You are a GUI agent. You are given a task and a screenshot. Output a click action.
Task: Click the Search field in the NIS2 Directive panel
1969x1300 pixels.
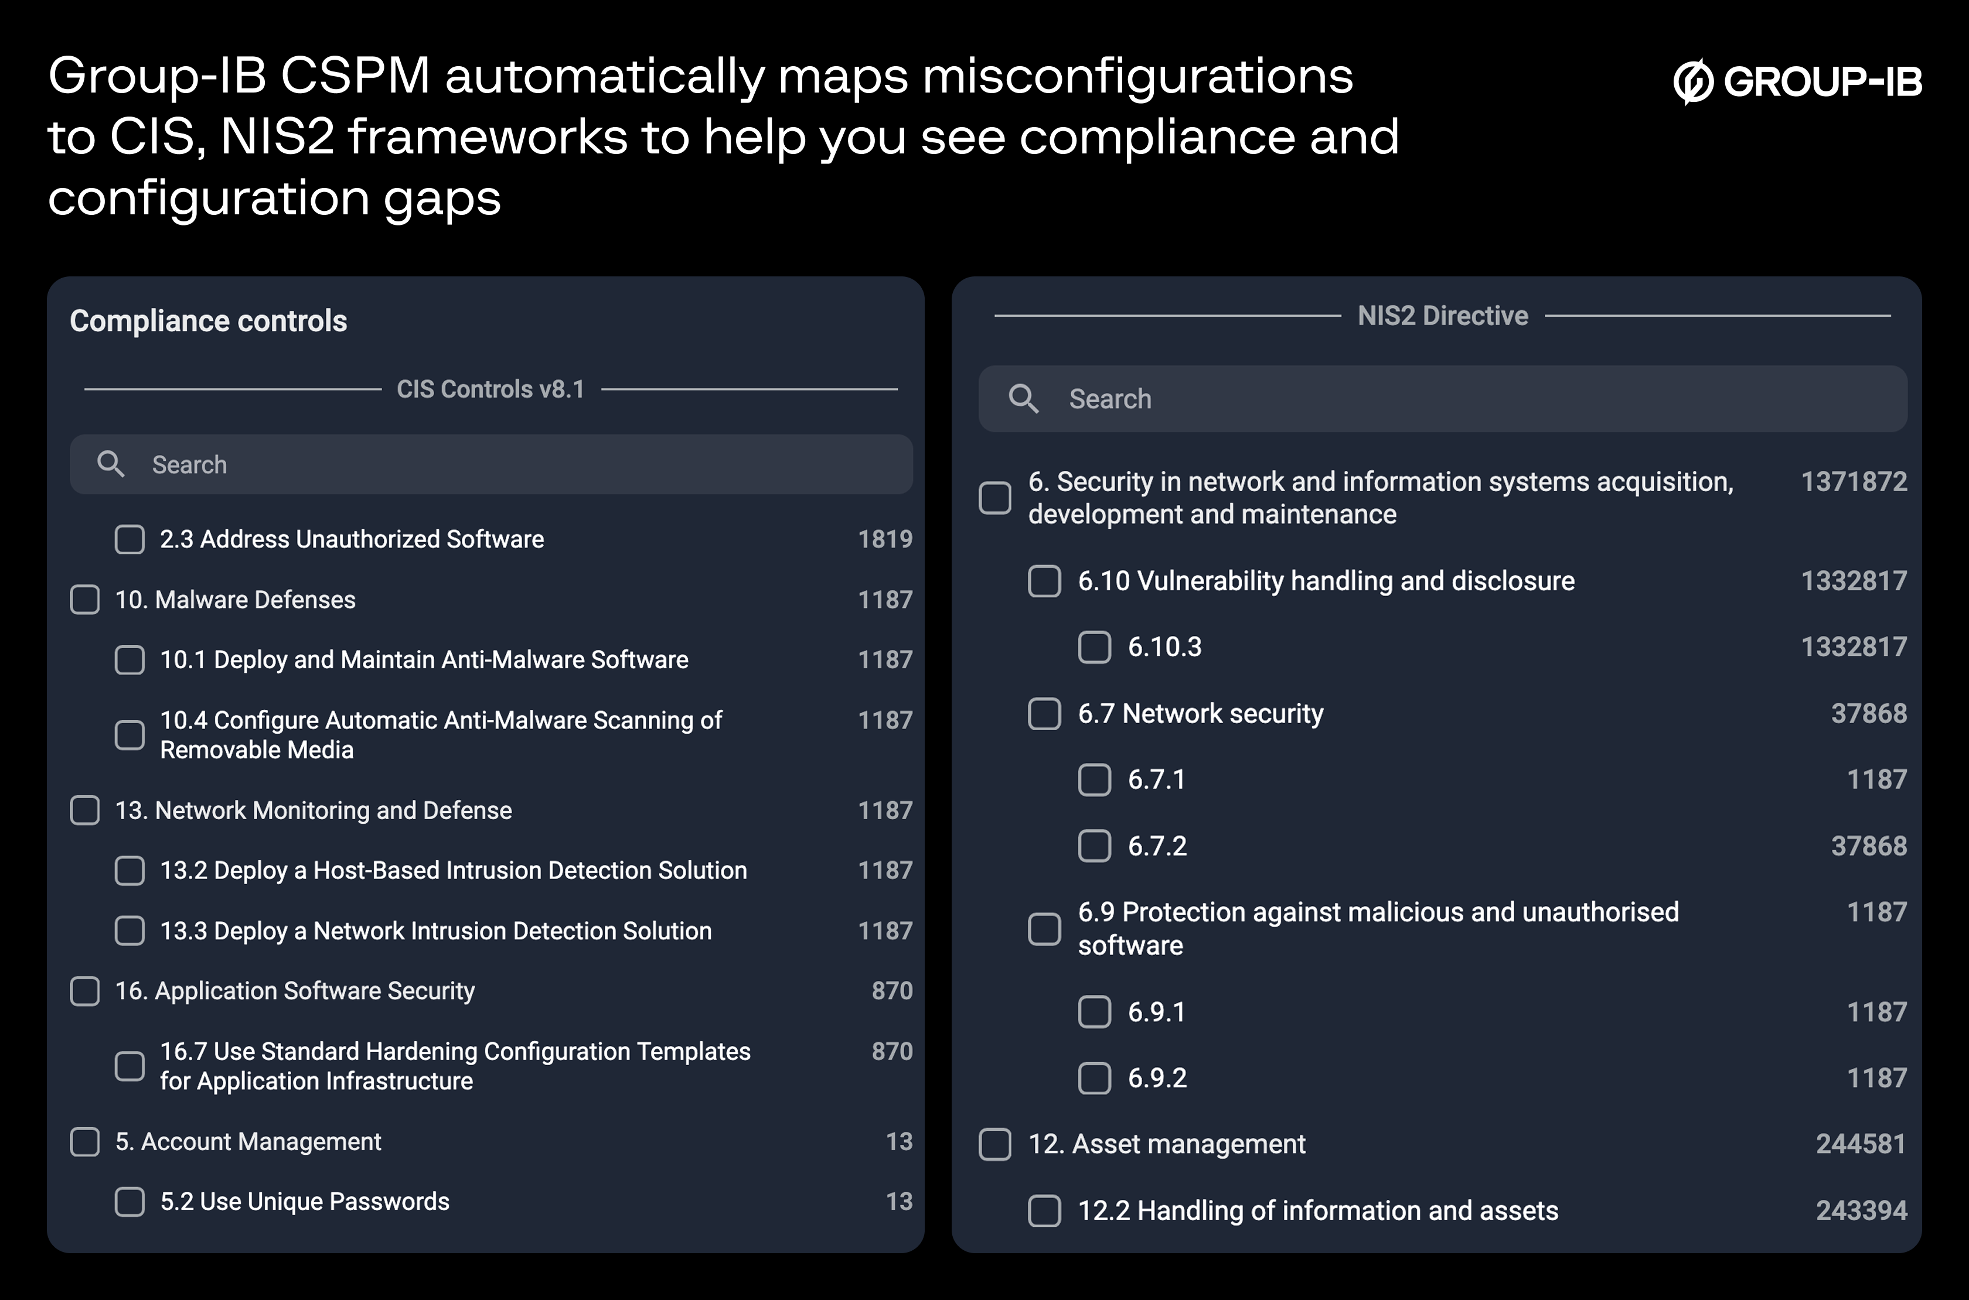pos(1327,399)
